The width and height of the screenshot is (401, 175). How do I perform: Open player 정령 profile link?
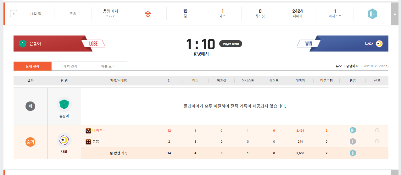pyautogui.click(x=96, y=141)
